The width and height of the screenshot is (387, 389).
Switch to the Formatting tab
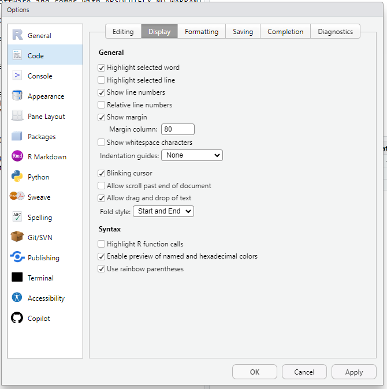[x=202, y=32]
